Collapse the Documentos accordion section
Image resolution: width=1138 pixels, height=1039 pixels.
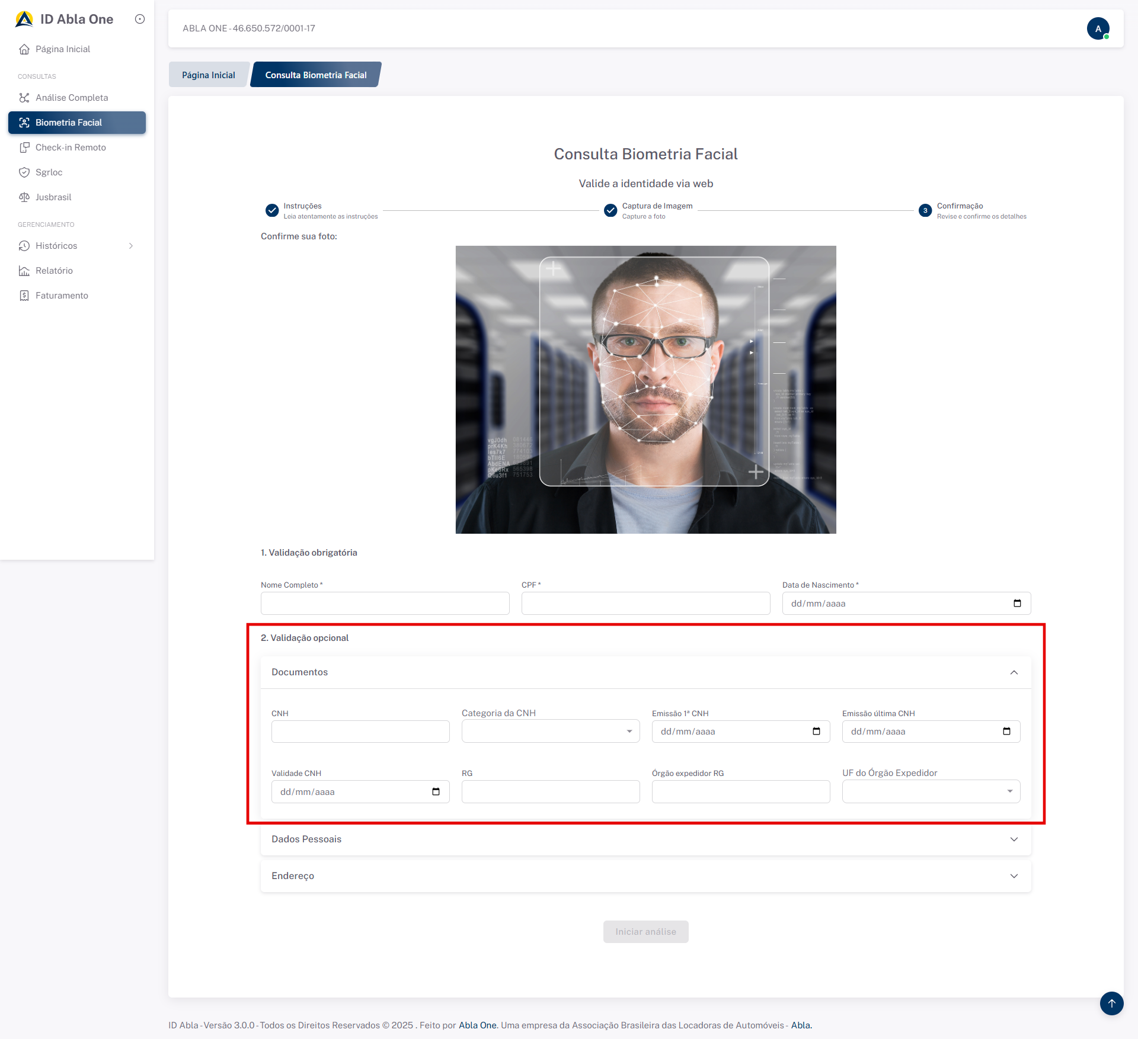point(1014,672)
